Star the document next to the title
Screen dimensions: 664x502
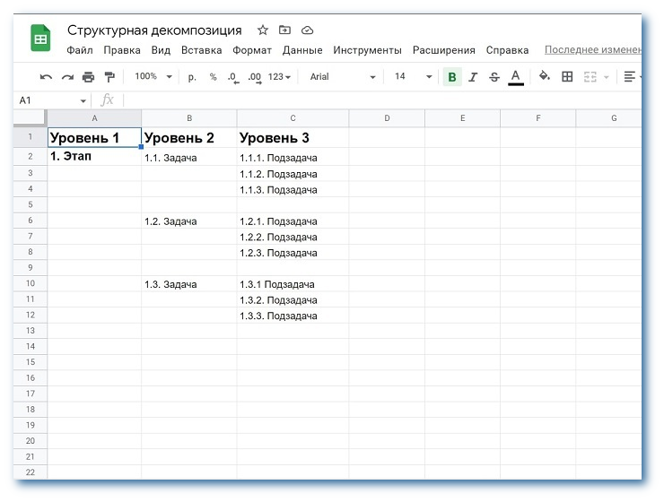(263, 30)
